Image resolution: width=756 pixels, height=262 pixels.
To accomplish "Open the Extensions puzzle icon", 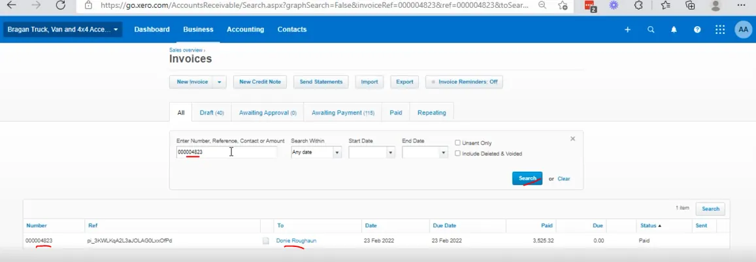I will pyautogui.click(x=639, y=5).
